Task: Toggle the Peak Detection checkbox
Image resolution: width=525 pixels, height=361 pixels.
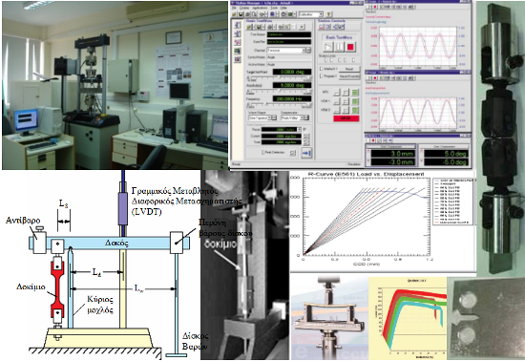Action: pos(262,153)
